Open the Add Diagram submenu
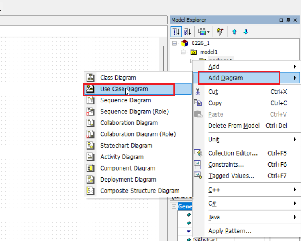This screenshot has height=241, width=301. click(246, 78)
